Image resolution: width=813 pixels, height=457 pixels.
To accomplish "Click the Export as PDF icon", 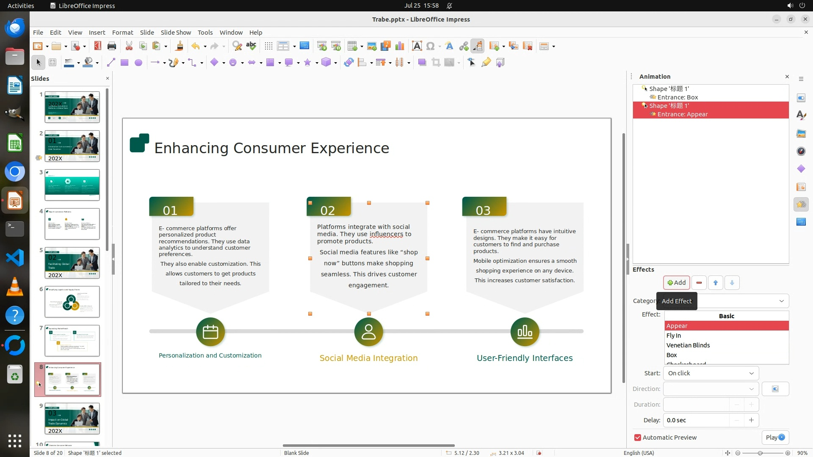I will [x=97, y=46].
